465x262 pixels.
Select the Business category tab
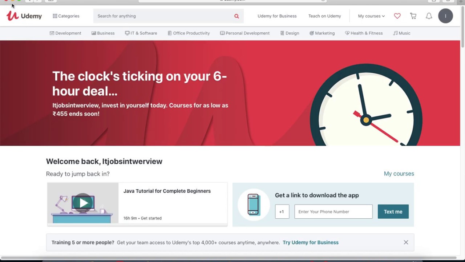pyautogui.click(x=103, y=33)
